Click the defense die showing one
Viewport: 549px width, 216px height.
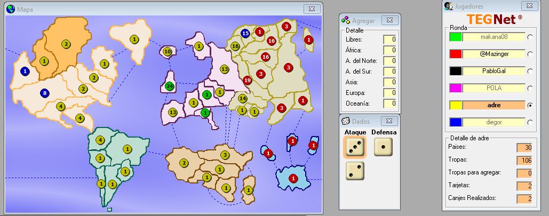tap(383, 147)
